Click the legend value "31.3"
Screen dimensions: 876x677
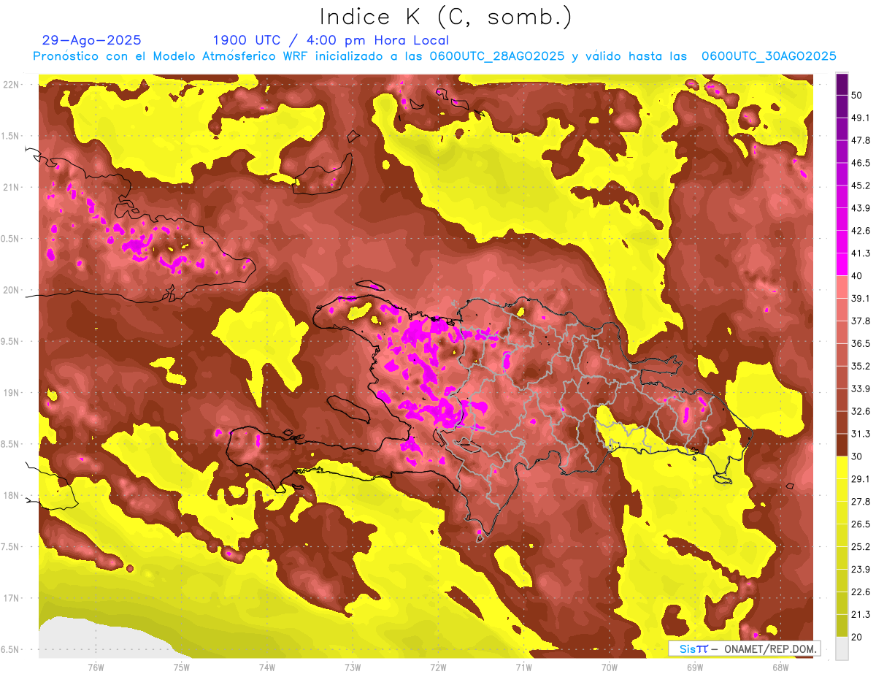pos(860,434)
